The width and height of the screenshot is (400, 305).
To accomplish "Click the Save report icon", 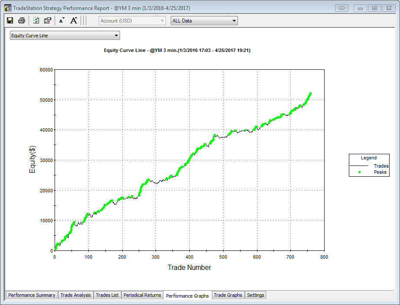I will 10,20.
